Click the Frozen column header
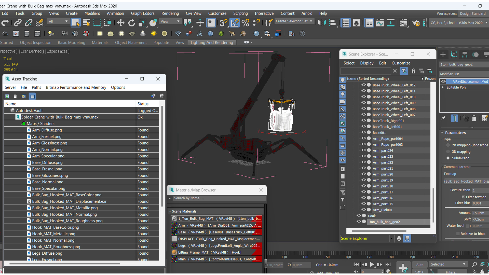Image resolution: width=489 pixels, height=275 pixels. click(x=430, y=79)
